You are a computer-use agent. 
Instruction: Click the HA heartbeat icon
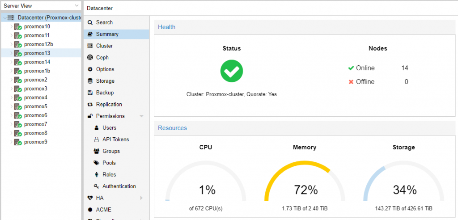pyautogui.click(x=90, y=198)
